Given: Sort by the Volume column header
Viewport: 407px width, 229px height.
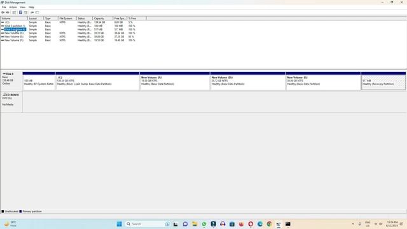Looking at the screenshot, I should 14,18.
